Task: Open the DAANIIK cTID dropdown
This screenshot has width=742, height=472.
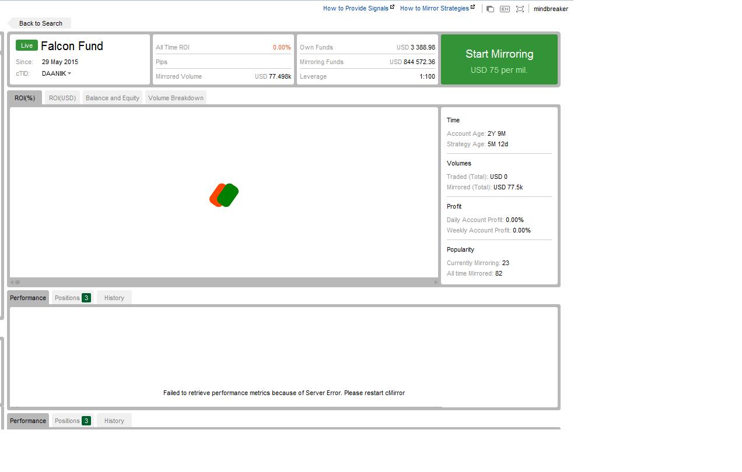Action: [57, 73]
